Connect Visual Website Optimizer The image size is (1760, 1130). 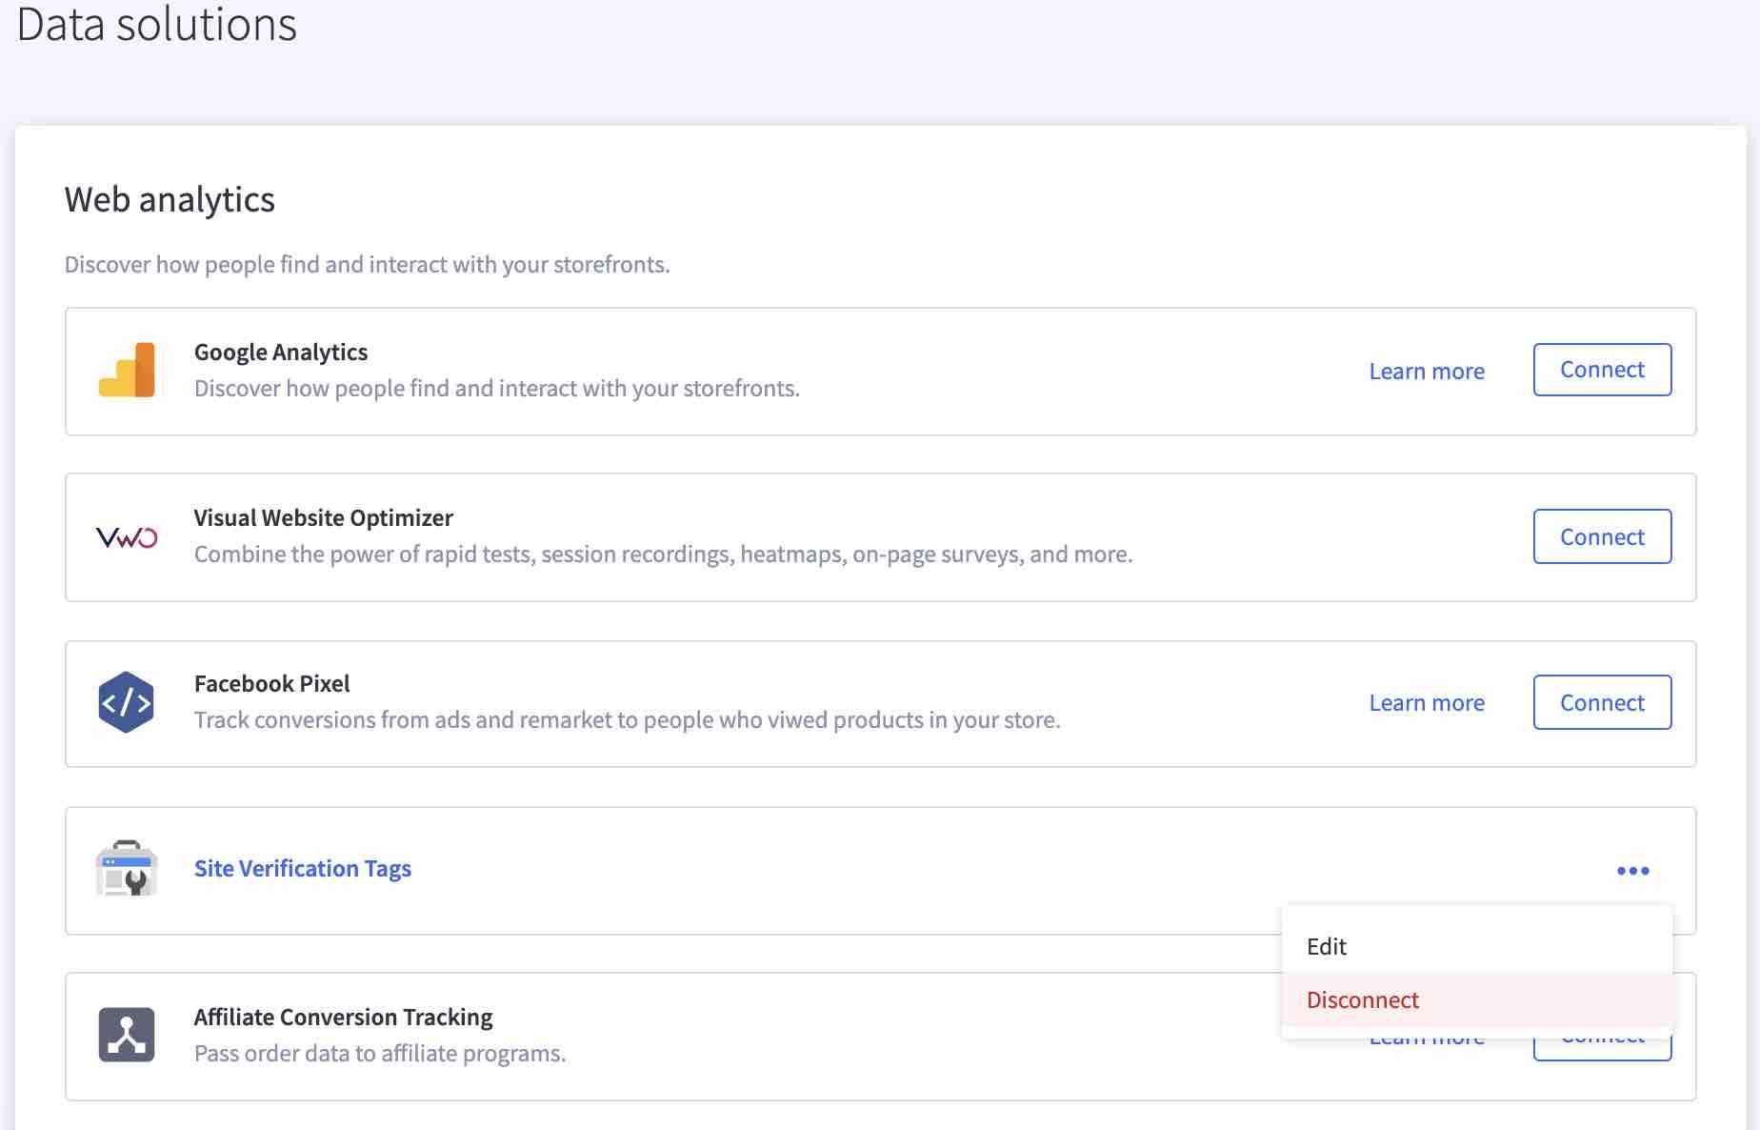pos(1602,535)
